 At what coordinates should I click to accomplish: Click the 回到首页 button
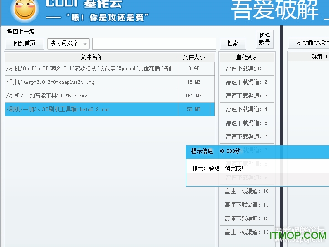point(25,43)
